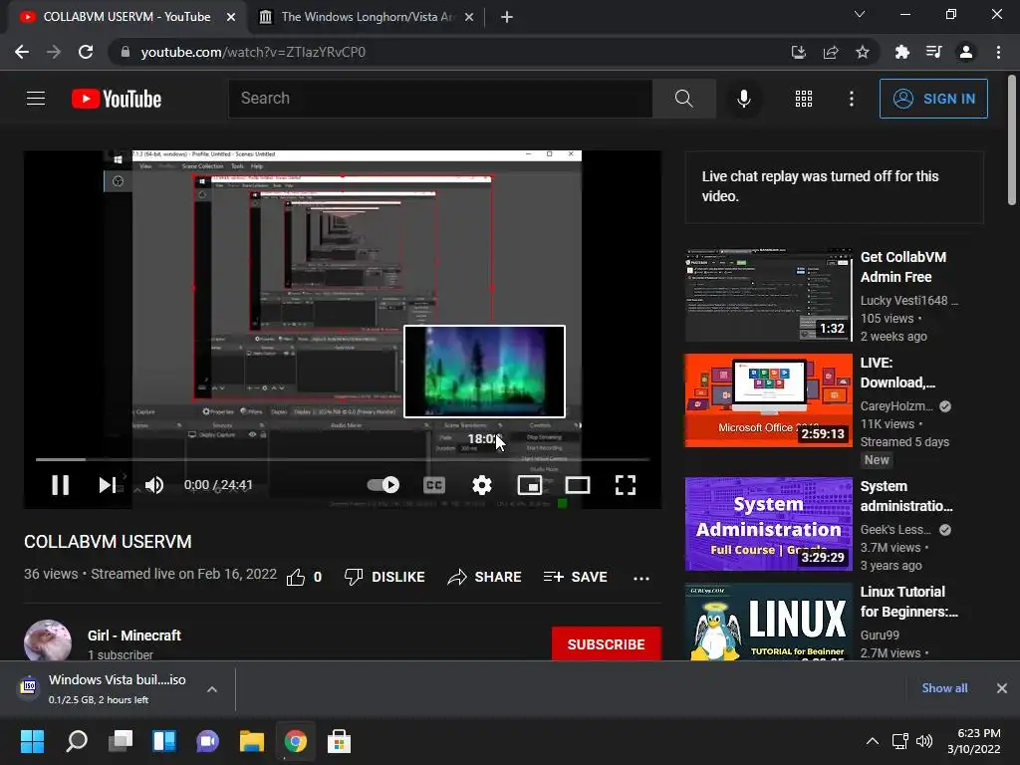Switch to theater mode
The image size is (1020, 765).
(x=577, y=485)
